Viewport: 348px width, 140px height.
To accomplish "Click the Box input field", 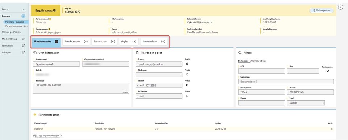I will [303, 71].
